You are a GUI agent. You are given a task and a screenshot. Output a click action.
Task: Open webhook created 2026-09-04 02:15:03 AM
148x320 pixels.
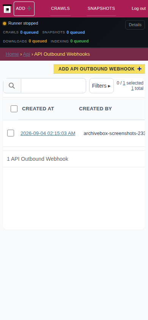(x=48, y=133)
